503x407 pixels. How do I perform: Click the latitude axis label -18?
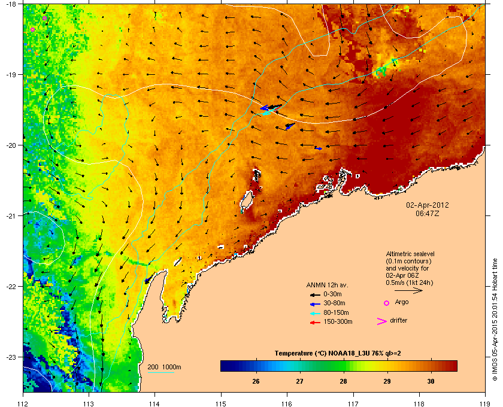(x=10, y=4)
